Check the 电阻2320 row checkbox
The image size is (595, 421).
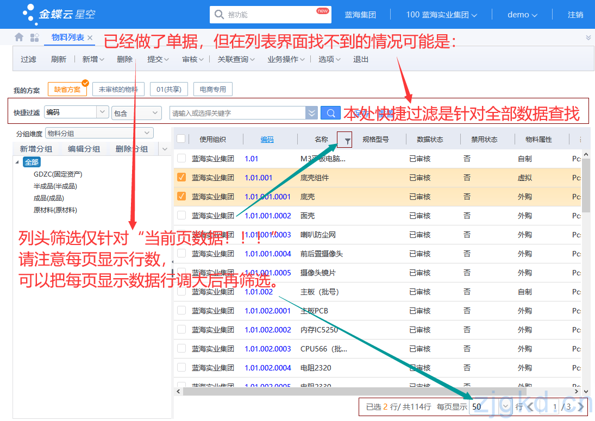181,367
